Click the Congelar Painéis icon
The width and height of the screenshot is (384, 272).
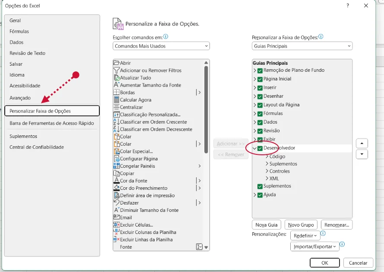116,166
